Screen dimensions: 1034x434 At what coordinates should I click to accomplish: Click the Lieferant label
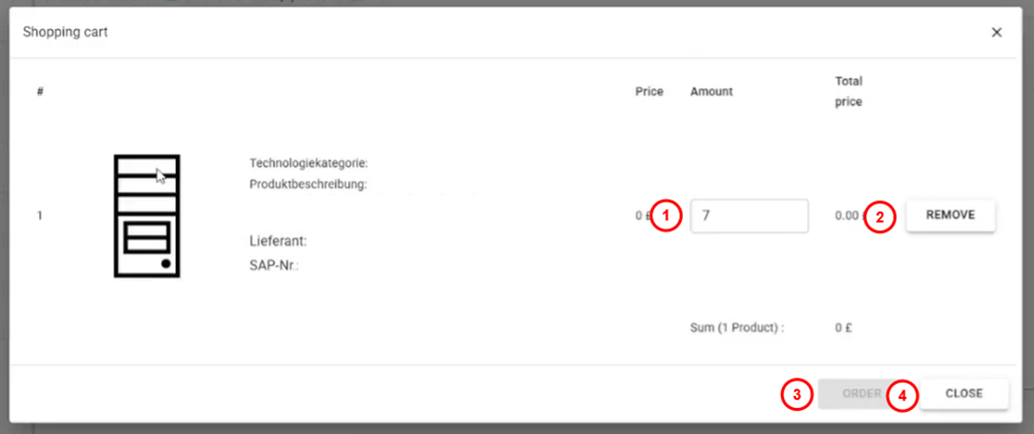pyautogui.click(x=278, y=242)
